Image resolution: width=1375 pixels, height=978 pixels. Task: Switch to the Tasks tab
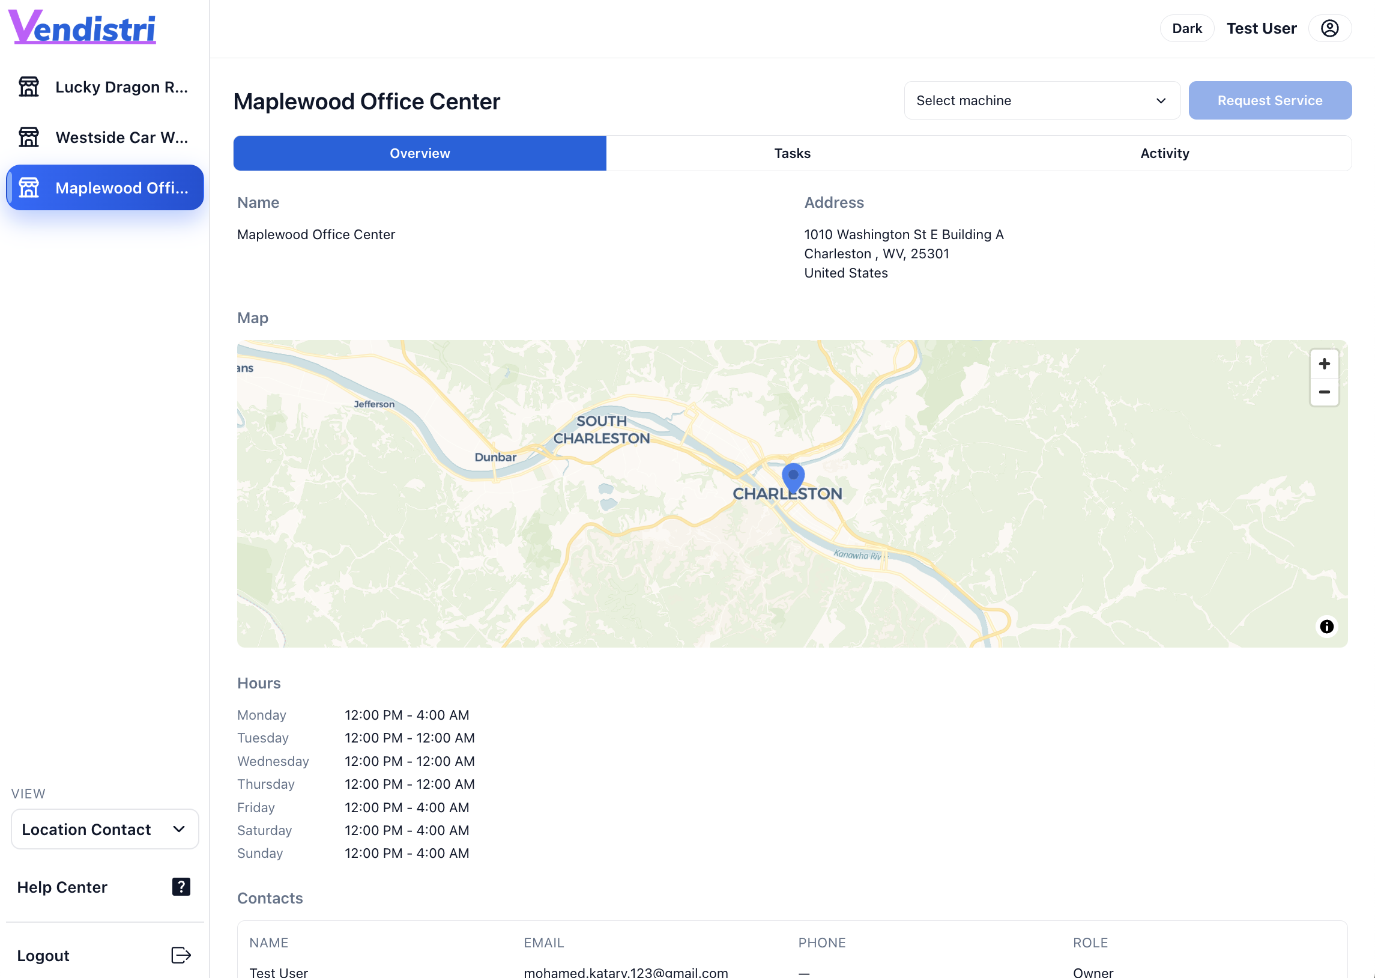click(x=792, y=153)
